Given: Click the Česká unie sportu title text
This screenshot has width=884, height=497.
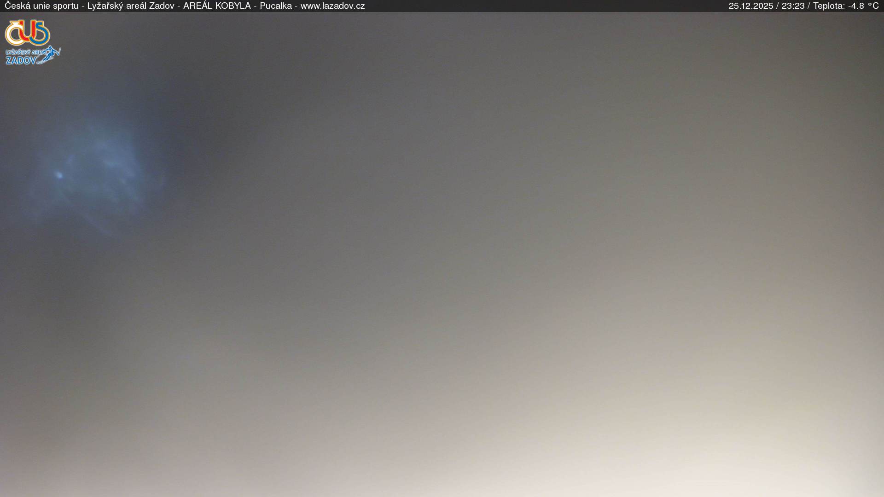Looking at the screenshot, I should click(41, 6).
